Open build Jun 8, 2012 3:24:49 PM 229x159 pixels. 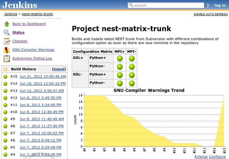click(x=40, y=105)
